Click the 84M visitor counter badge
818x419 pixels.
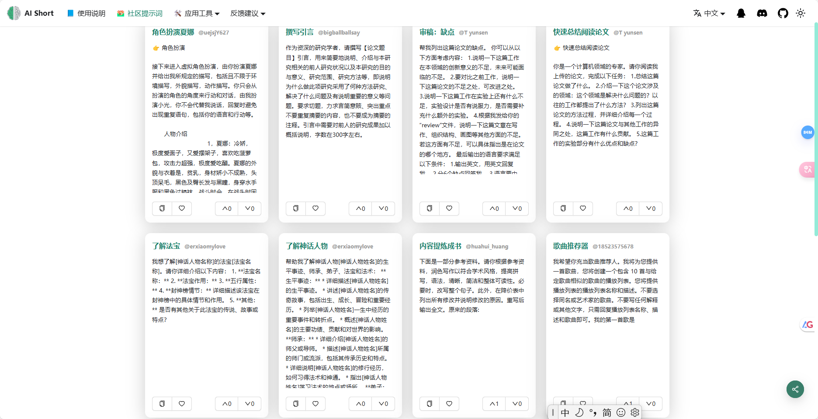point(807,133)
